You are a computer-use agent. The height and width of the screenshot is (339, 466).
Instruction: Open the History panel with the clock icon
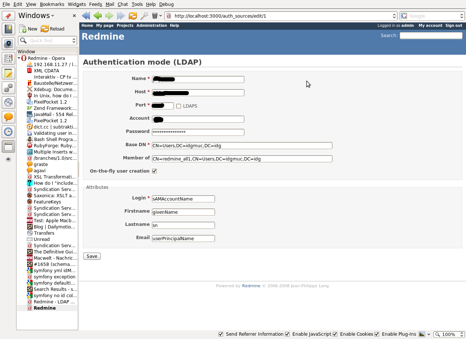pyautogui.click(x=8, y=131)
